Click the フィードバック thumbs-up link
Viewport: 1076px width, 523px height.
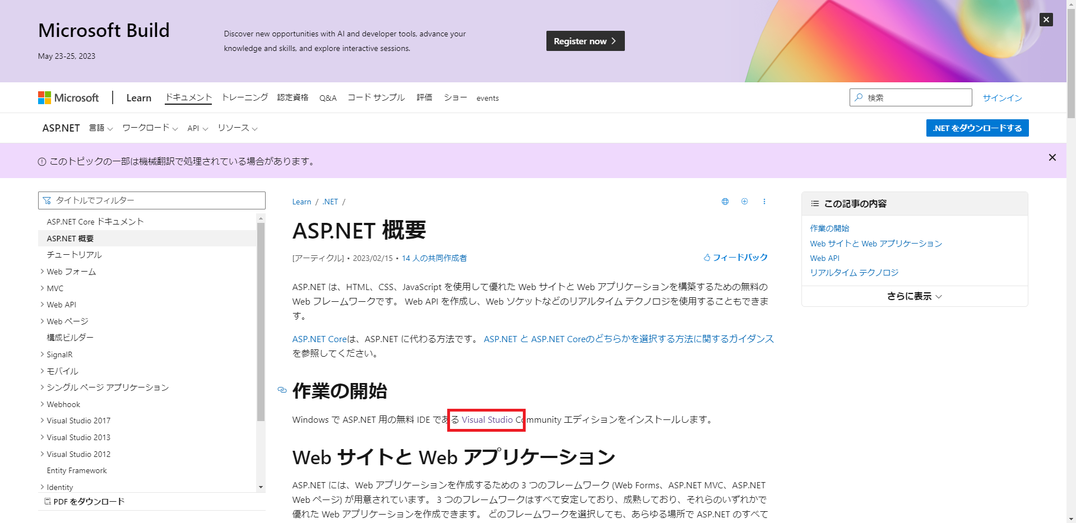[x=735, y=258]
